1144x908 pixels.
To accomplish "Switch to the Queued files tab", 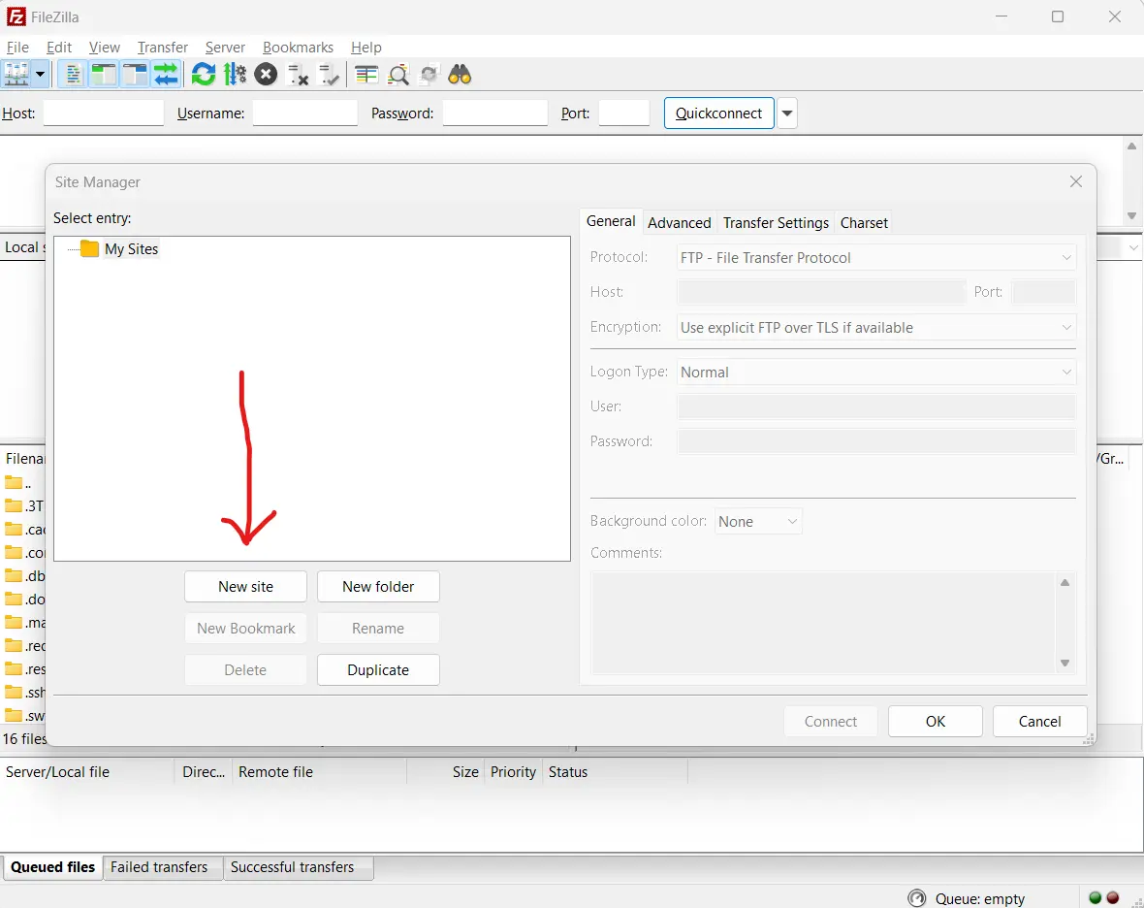I will click(x=52, y=867).
